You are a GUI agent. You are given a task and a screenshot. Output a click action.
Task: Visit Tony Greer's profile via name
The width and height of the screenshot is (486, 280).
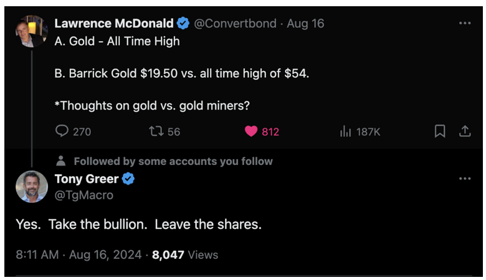click(87, 179)
